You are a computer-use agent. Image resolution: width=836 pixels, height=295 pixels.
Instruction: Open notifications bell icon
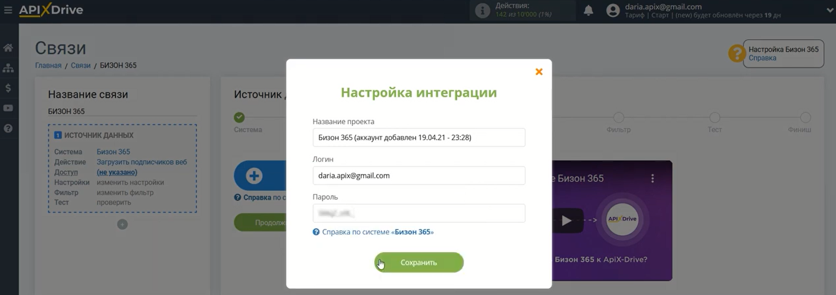coord(588,11)
